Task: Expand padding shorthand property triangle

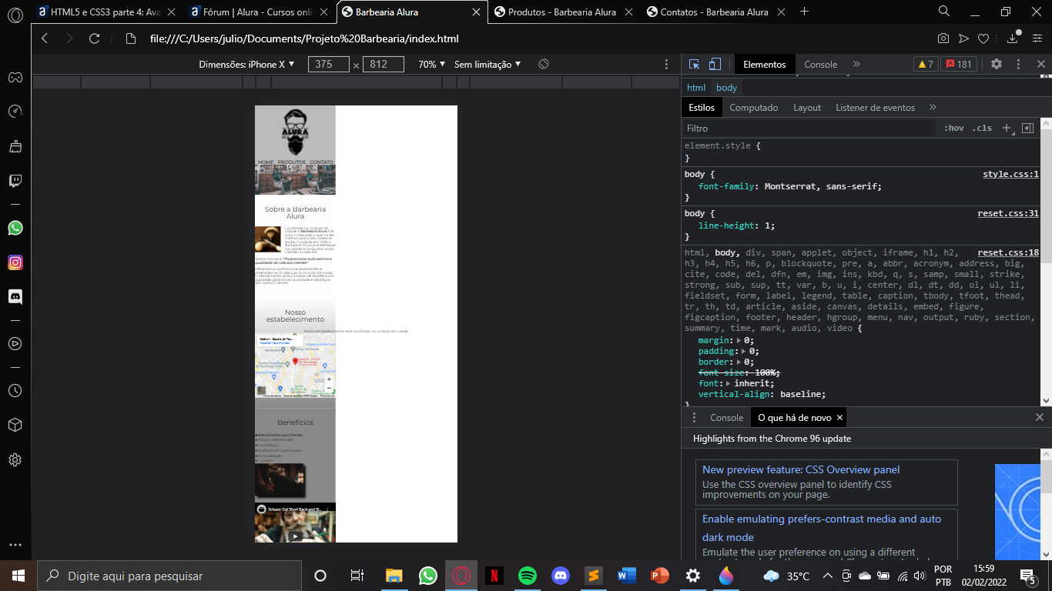Action: point(745,351)
